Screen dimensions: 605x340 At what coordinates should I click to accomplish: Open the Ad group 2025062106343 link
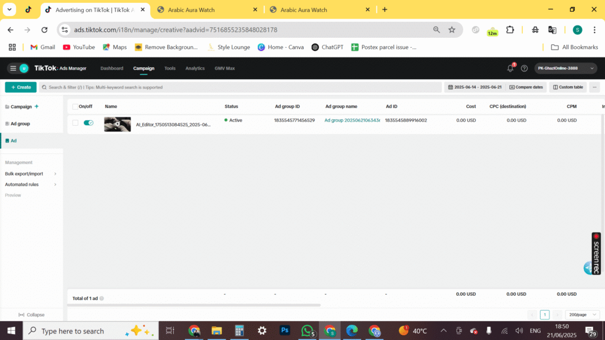click(x=352, y=120)
